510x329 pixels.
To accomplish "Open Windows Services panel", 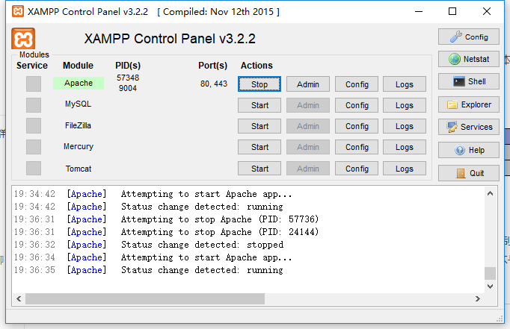I will pos(468,127).
